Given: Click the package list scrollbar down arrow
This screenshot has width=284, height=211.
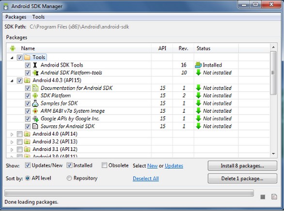Looking at the screenshot, I should [273, 154].
